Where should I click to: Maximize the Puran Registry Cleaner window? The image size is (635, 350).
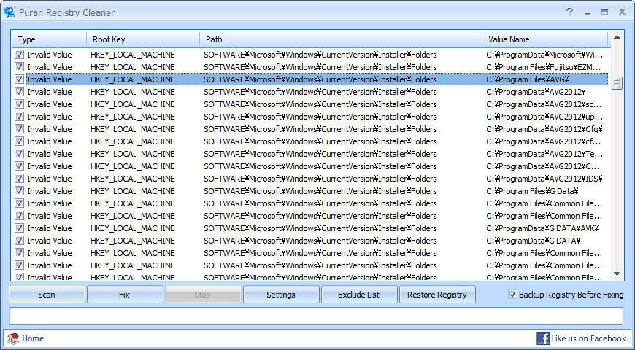tap(604, 12)
